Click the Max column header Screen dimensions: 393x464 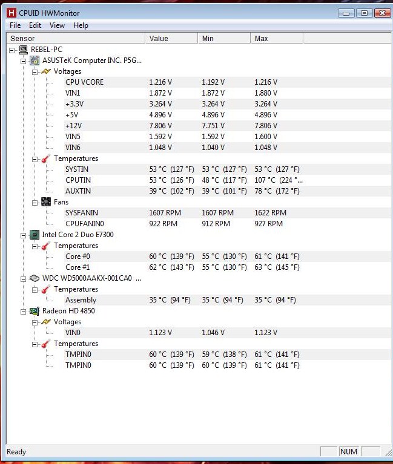(277, 39)
